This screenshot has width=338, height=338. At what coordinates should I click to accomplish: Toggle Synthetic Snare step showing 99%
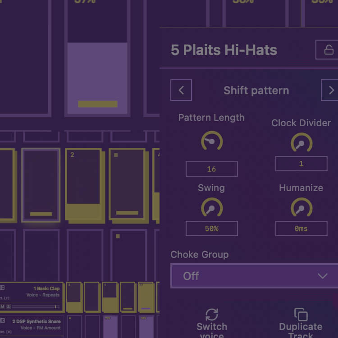click(x=110, y=327)
